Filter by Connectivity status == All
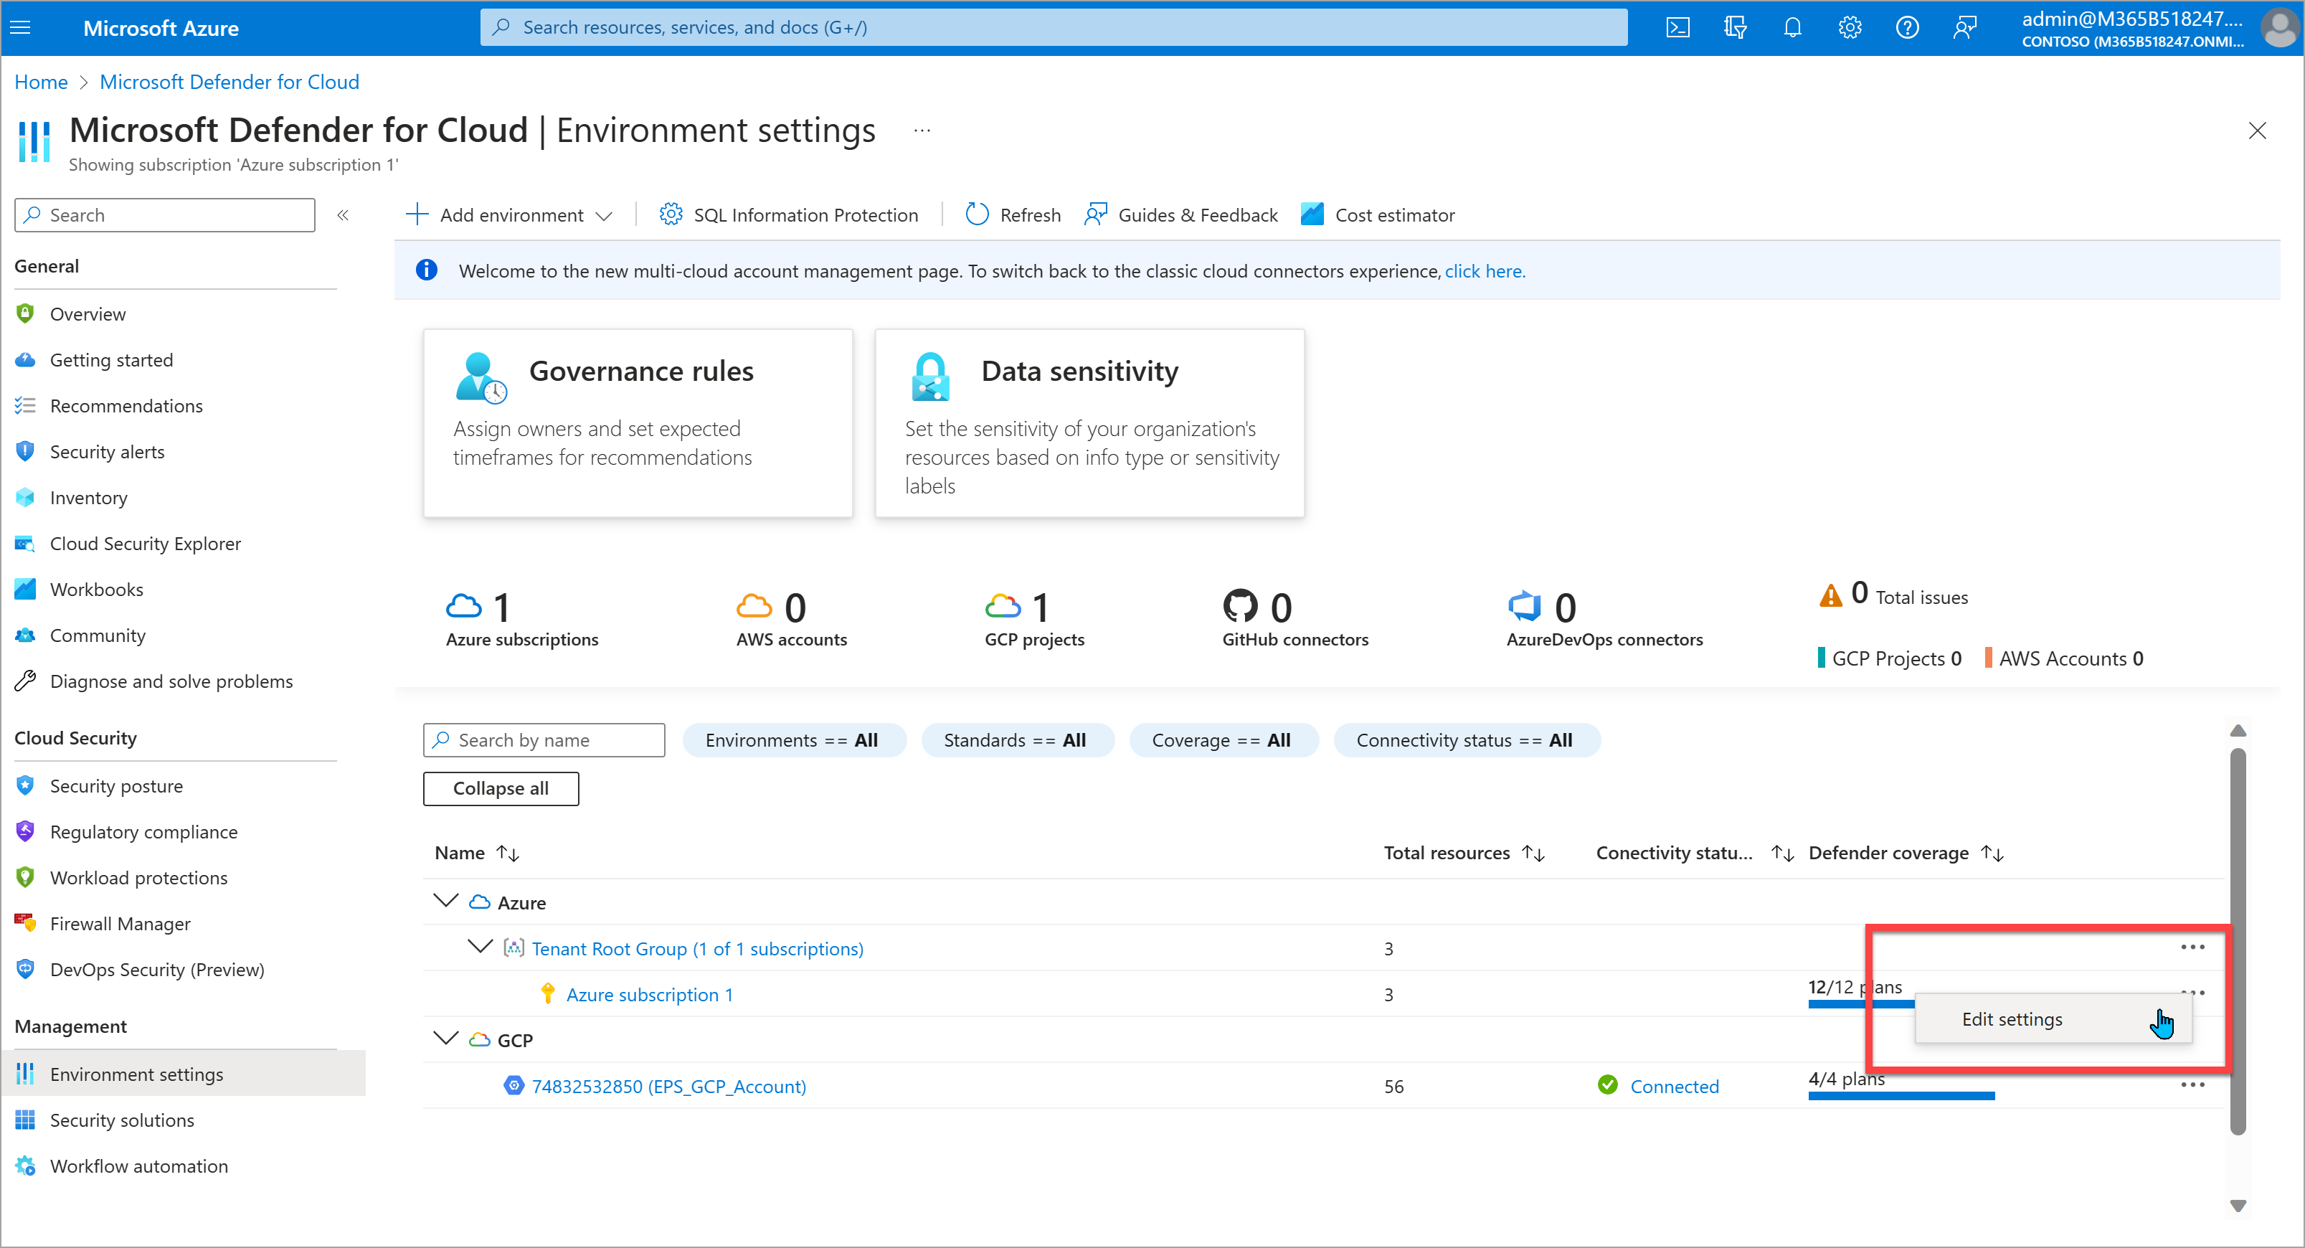 click(x=1462, y=739)
